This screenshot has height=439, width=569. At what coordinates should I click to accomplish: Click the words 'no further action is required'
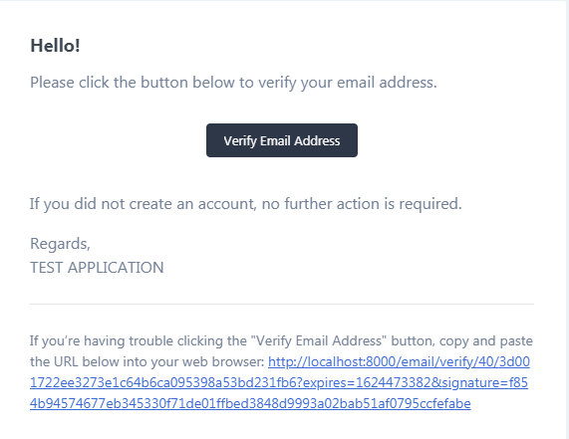pyautogui.click(x=362, y=204)
